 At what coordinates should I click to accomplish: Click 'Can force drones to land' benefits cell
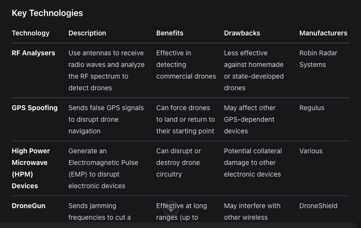pyautogui.click(x=185, y=119)
